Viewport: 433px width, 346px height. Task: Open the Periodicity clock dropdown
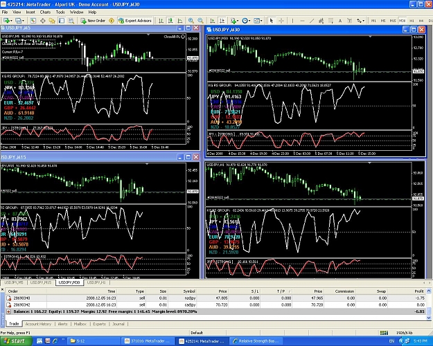pos(246,21)
